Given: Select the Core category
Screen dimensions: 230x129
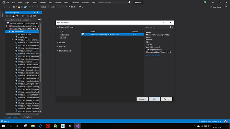Looking at the screenshot, I should pos(62,32).
